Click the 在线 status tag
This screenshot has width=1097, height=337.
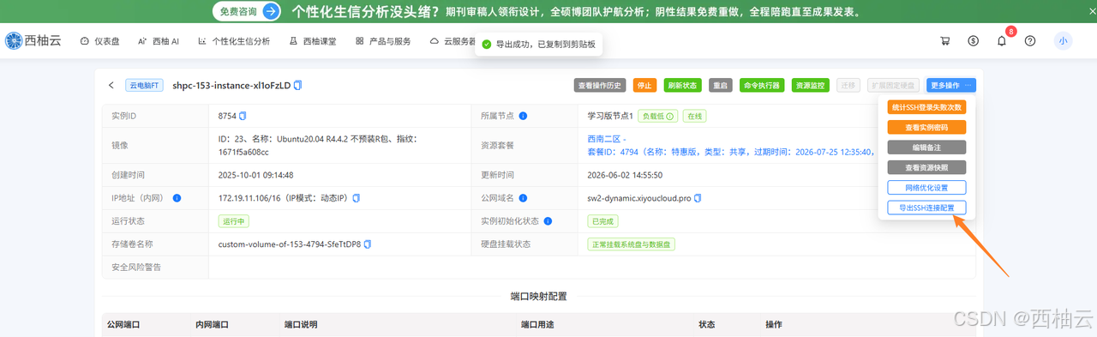tap(695, 116)
